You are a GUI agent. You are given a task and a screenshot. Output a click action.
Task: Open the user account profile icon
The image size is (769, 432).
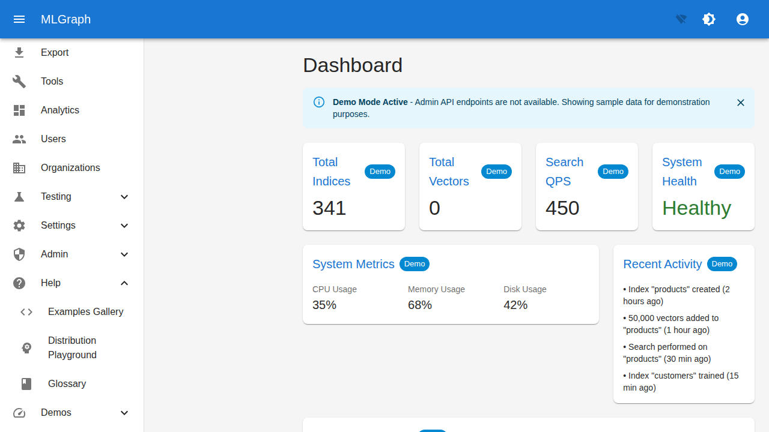(743, 19)
